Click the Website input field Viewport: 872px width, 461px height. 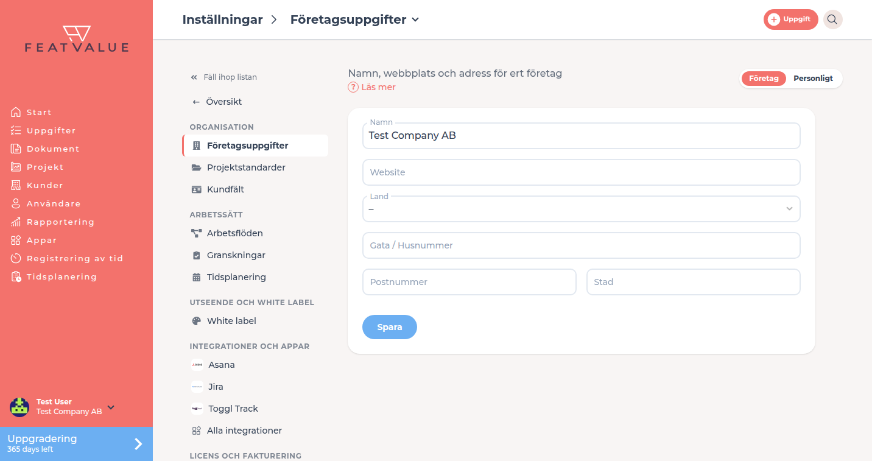[x=581, y=172]
